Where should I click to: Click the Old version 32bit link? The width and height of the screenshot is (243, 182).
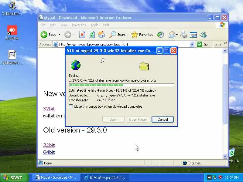click(49, 145)
